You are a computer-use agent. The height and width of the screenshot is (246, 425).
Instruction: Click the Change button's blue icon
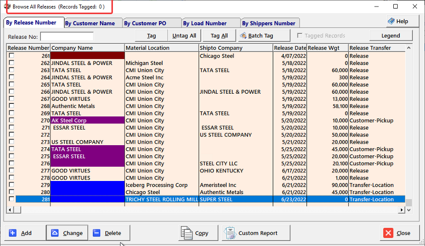pyautogui.click(x=55, y=233)
